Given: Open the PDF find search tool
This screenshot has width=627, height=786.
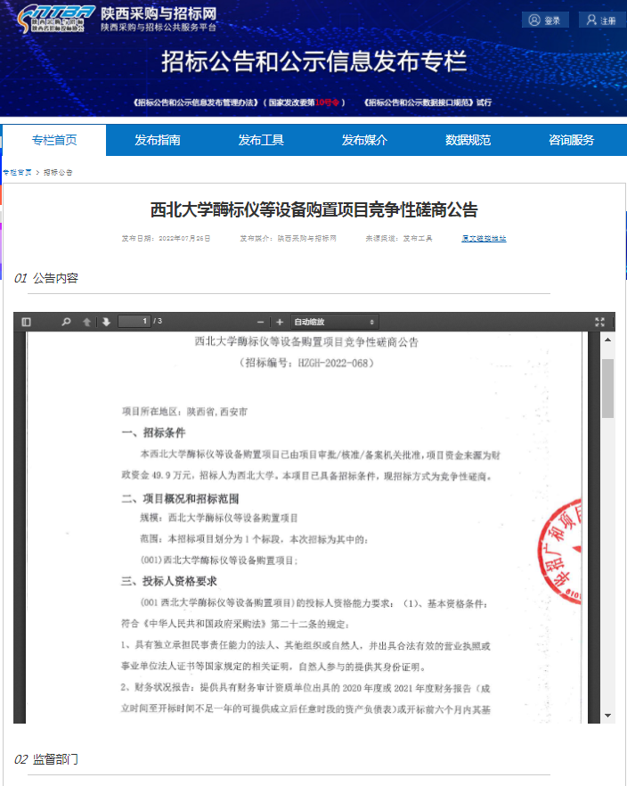Looking at the screenshot, I should [66, 322].
